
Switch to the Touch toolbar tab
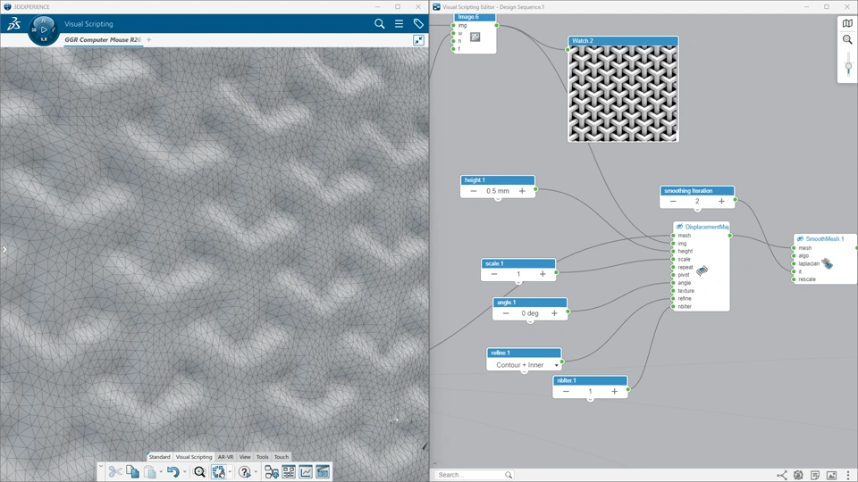[x=282, y=457]
